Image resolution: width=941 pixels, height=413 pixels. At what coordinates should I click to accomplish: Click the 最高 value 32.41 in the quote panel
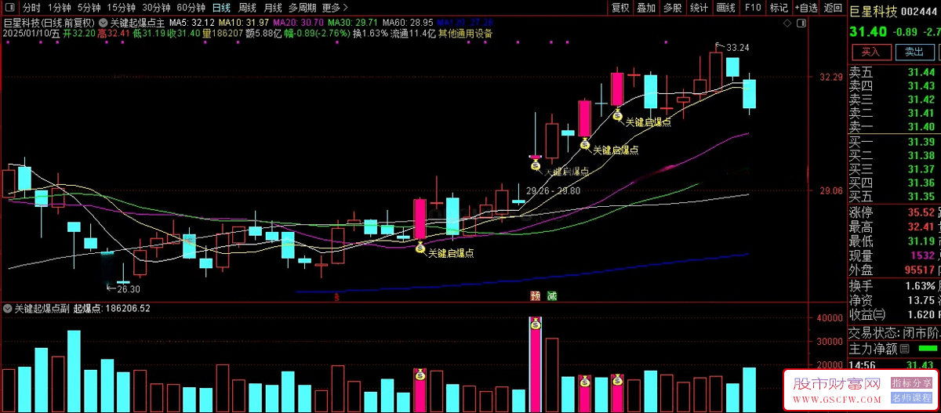[920, 227]
